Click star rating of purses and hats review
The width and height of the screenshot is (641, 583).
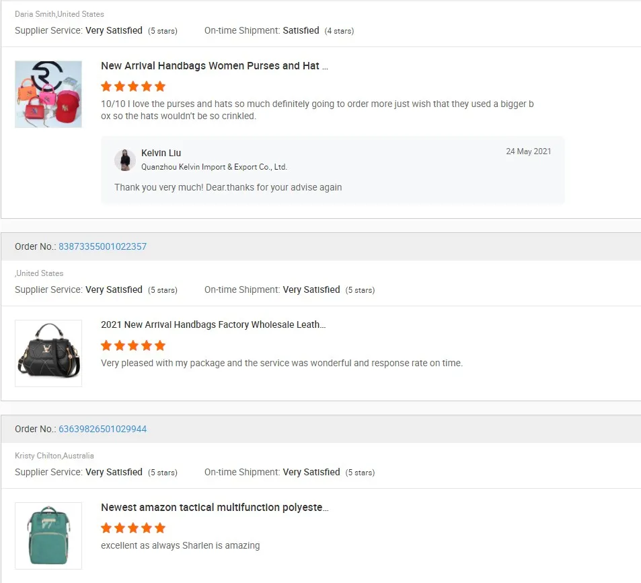pyautogui.click(x=133, y=86)
